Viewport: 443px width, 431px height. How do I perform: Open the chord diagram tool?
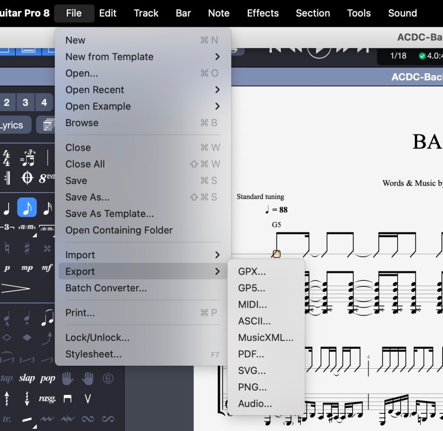point(48,125)
